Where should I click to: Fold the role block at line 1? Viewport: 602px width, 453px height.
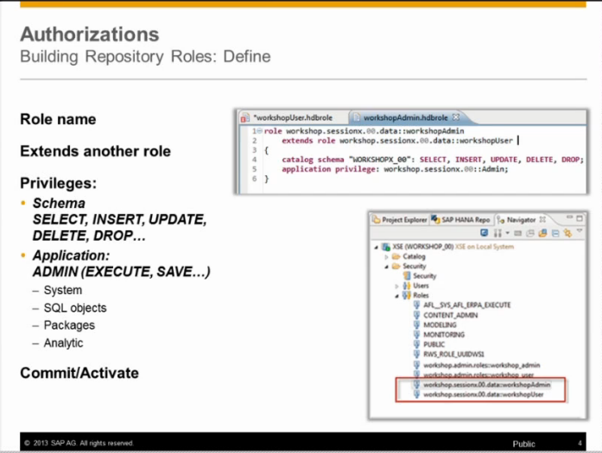pyautogui.click(x=259, y=131)
